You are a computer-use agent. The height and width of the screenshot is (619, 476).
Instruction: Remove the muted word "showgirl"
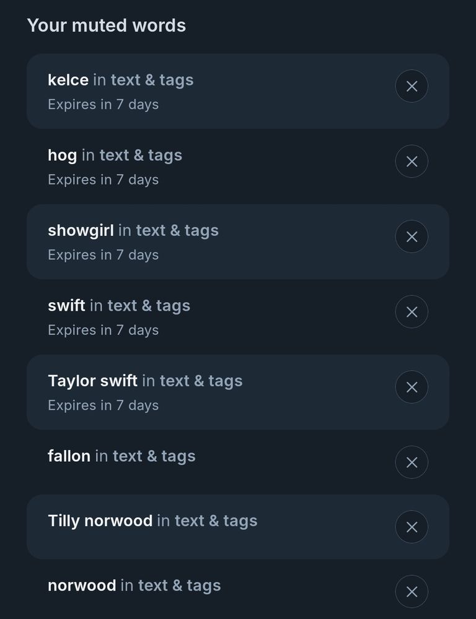pyautogui.click(x=412, y=236)
